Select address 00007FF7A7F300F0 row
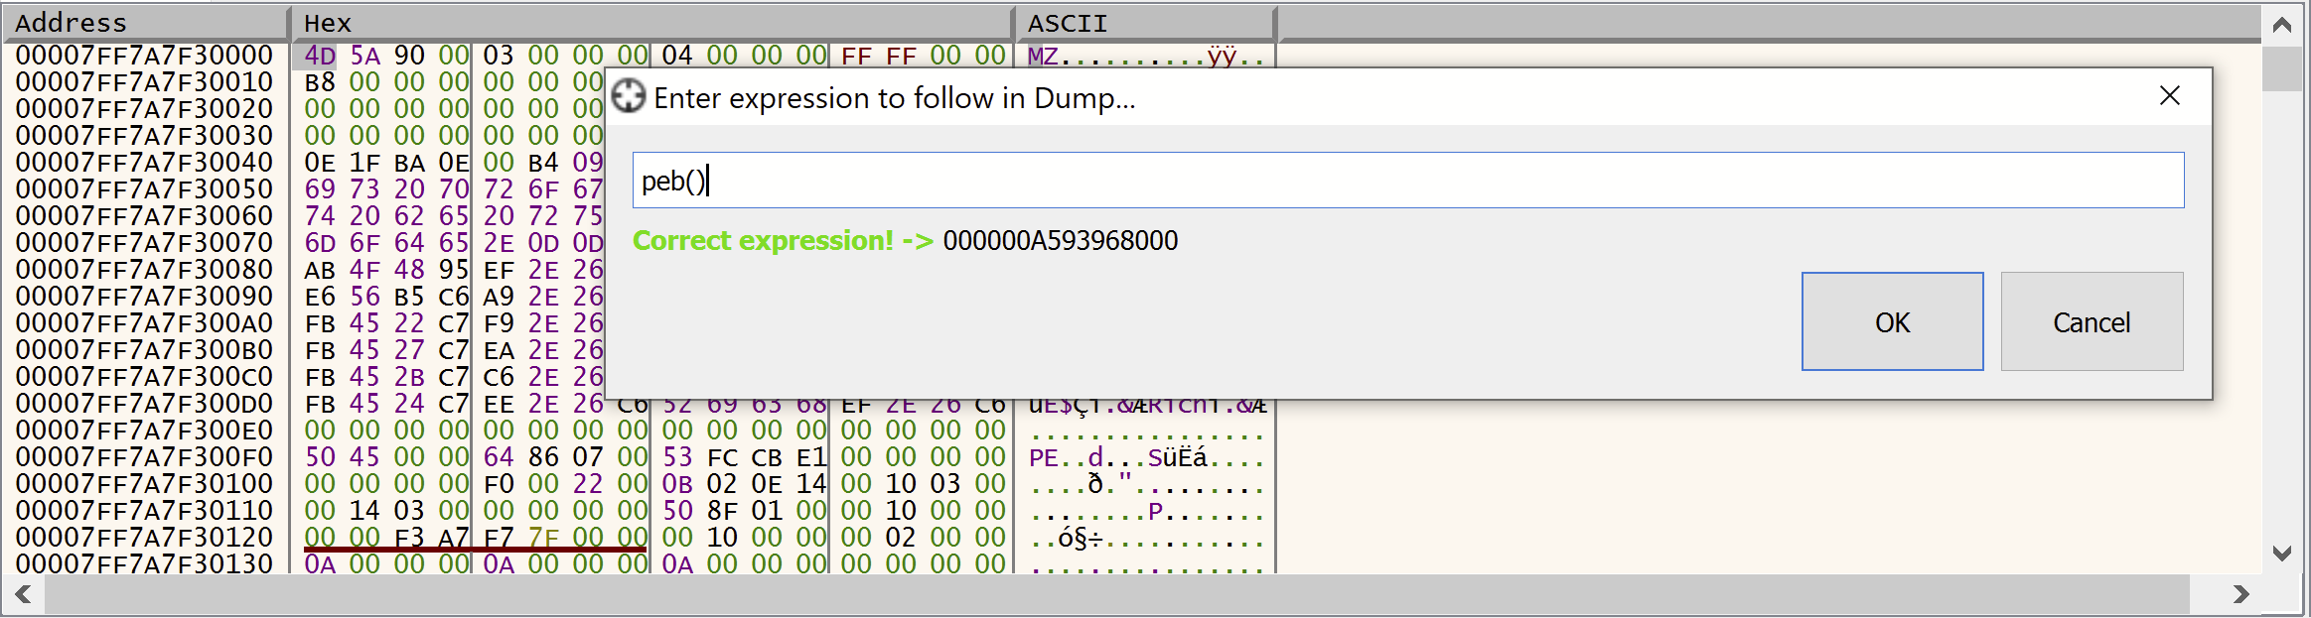Screen dimensions: 2311x618 coord(144,457)
